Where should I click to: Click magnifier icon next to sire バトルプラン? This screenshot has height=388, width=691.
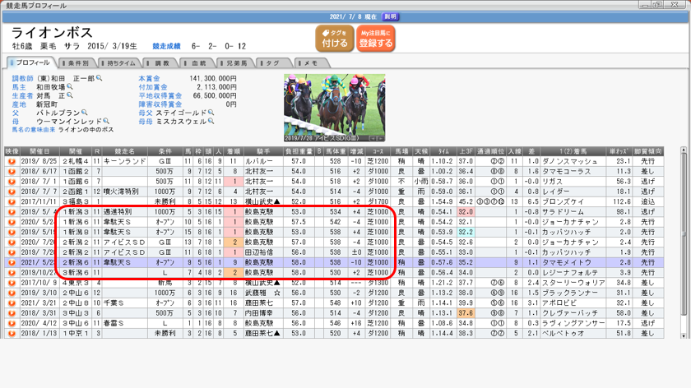(x=84, y=113)
